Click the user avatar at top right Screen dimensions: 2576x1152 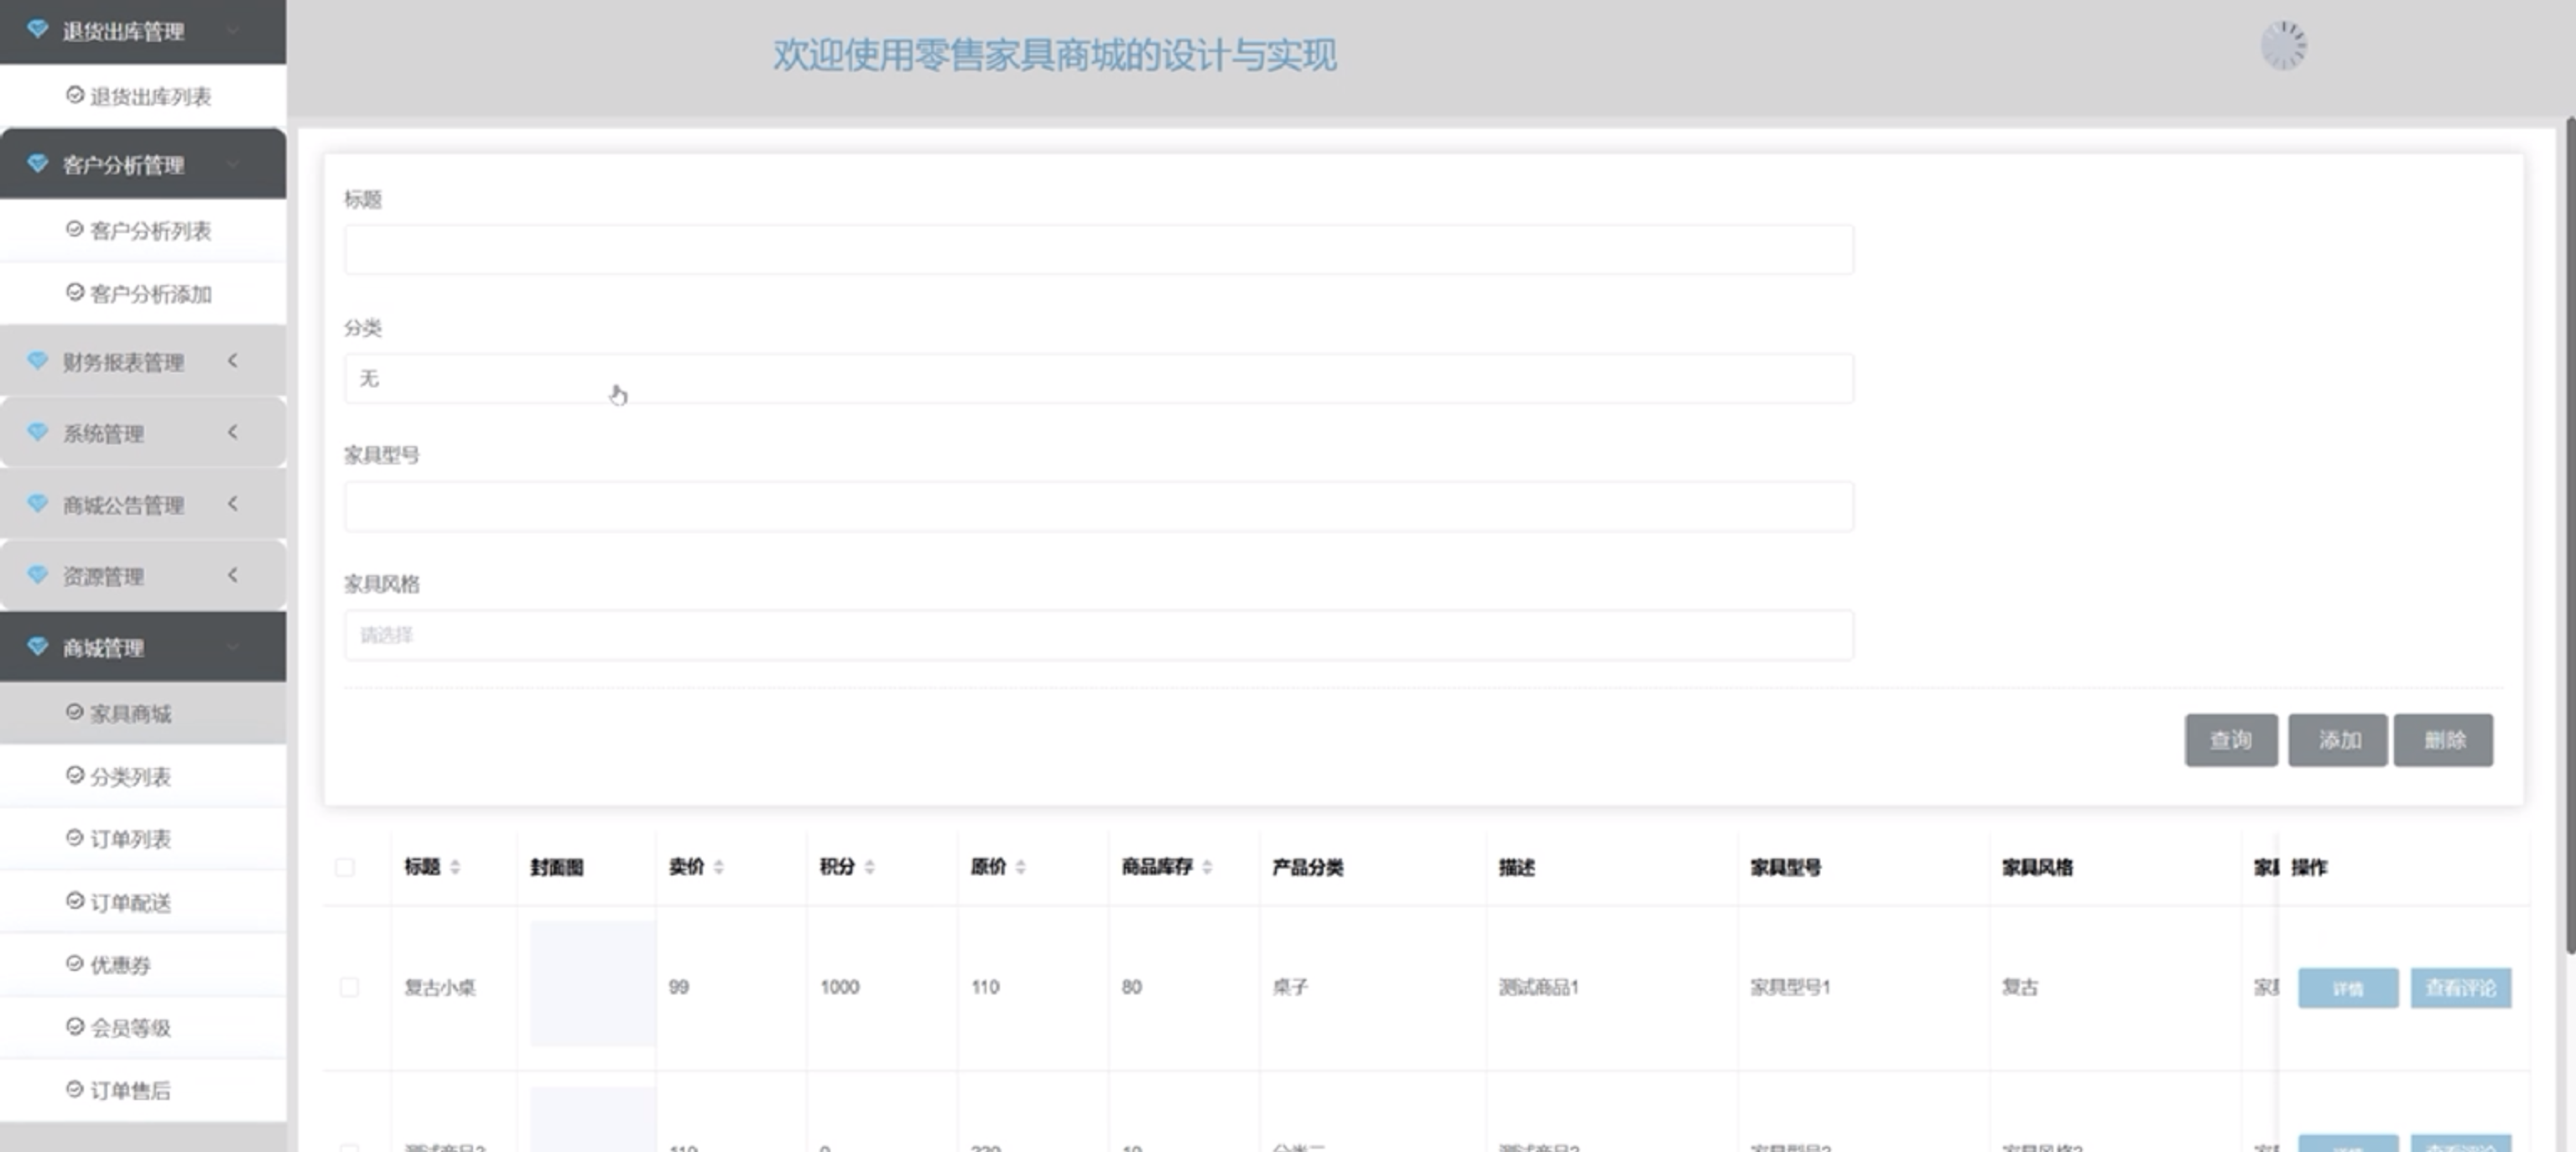(2284, 46)
